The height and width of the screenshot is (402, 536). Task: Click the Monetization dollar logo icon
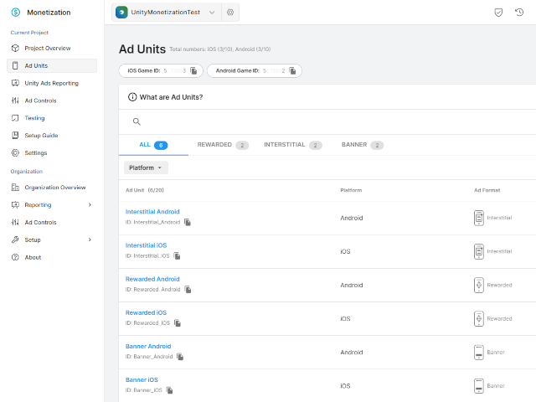click(16, 13)
